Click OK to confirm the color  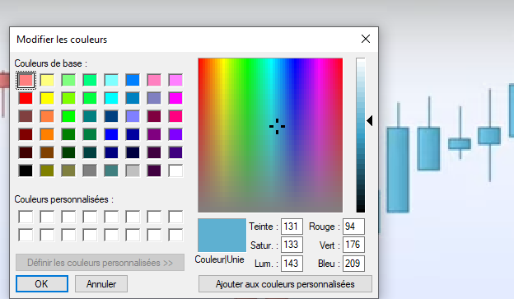pos(42,284)
